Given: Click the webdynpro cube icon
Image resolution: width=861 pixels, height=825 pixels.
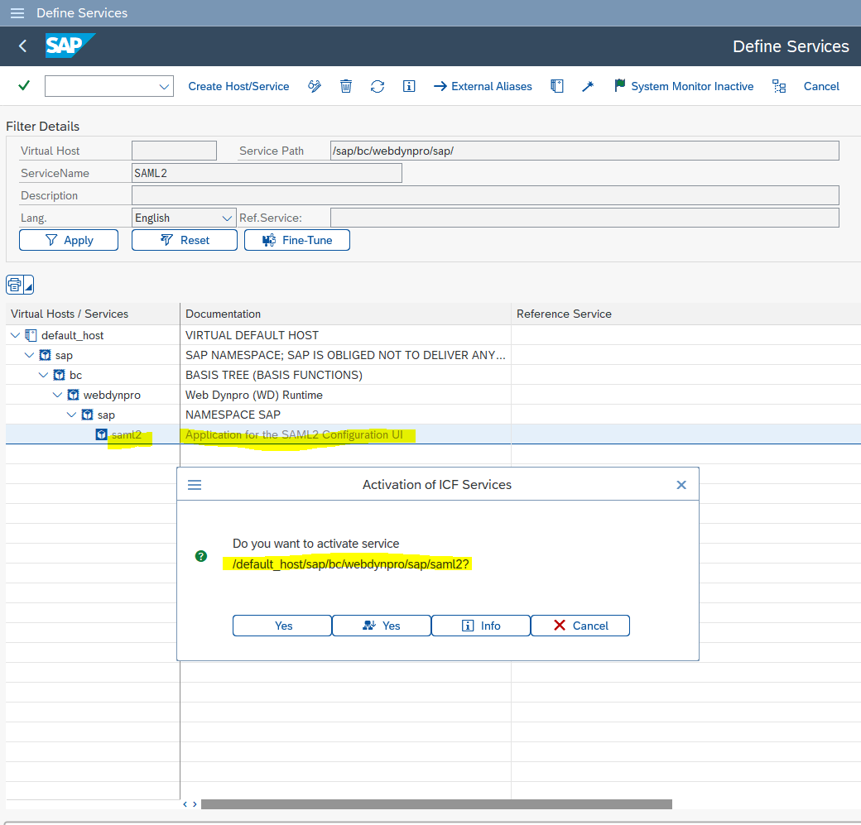Looking at the screenshot, I should pyautogui.click(x=73, y=395).
